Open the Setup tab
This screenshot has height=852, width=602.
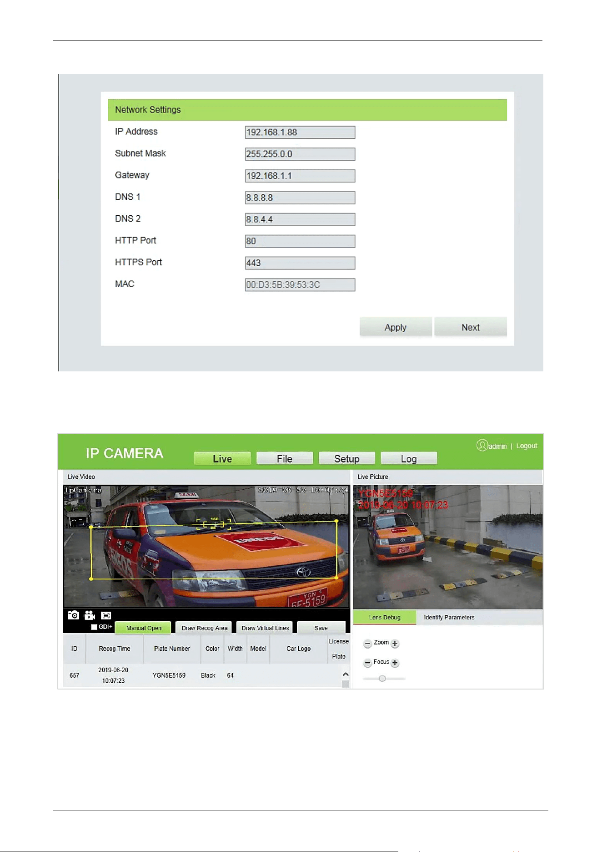[x=347, y=458]
